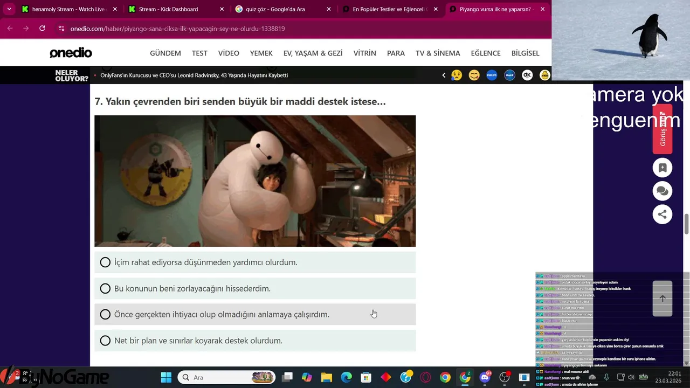Open the Oral-B brand icon
The height and width of the screenshot is (388, 690).
click(x=509, y=75)
